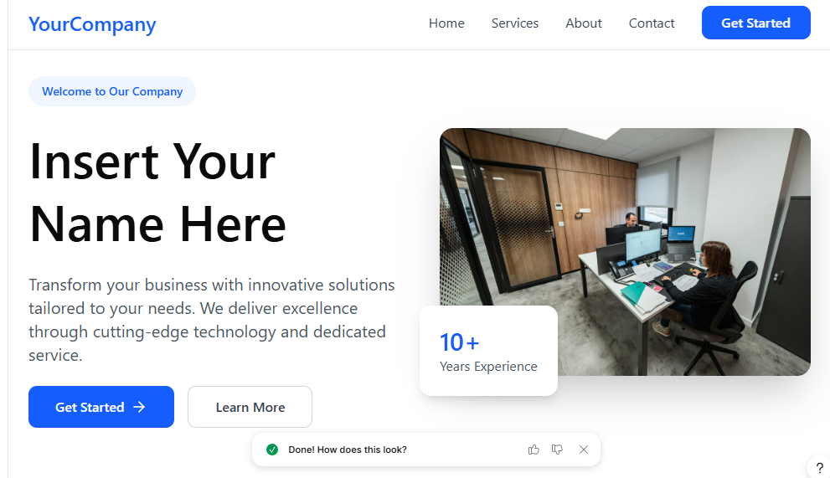Click the arrow icon in Get Started
This screenshot has width=830, height=478.
coord(139,407)
